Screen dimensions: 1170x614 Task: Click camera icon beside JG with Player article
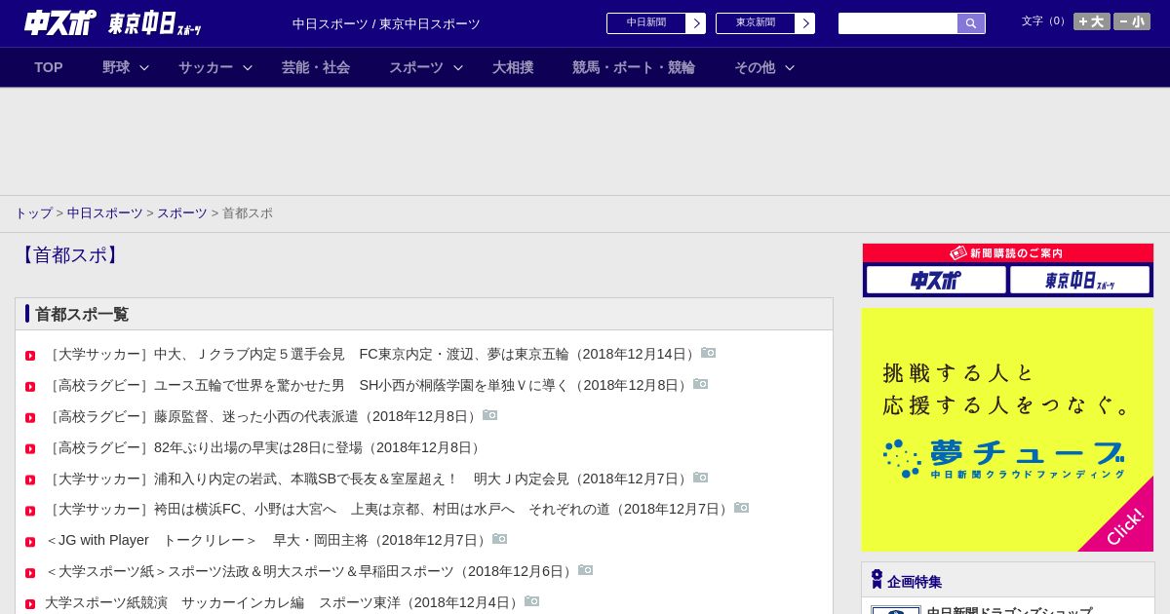pyautogui.click(x=500, y=539)
